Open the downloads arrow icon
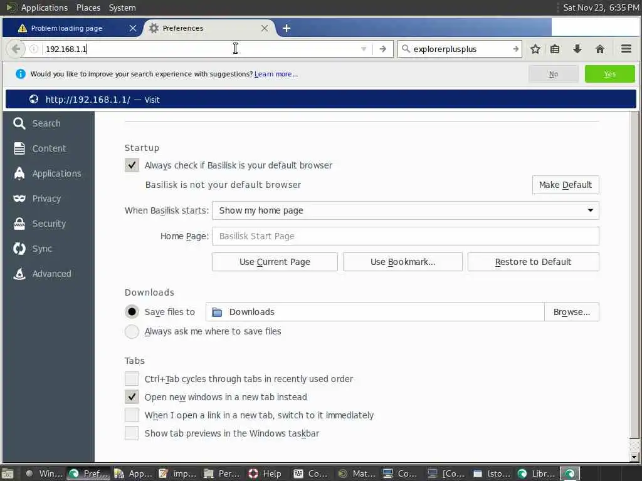 (577, 49)
